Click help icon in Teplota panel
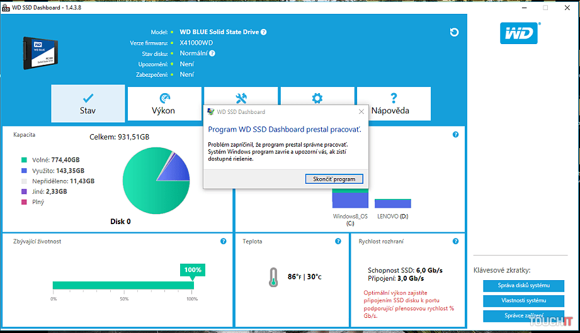Screen dimensions: 580x333 [338, 241]
